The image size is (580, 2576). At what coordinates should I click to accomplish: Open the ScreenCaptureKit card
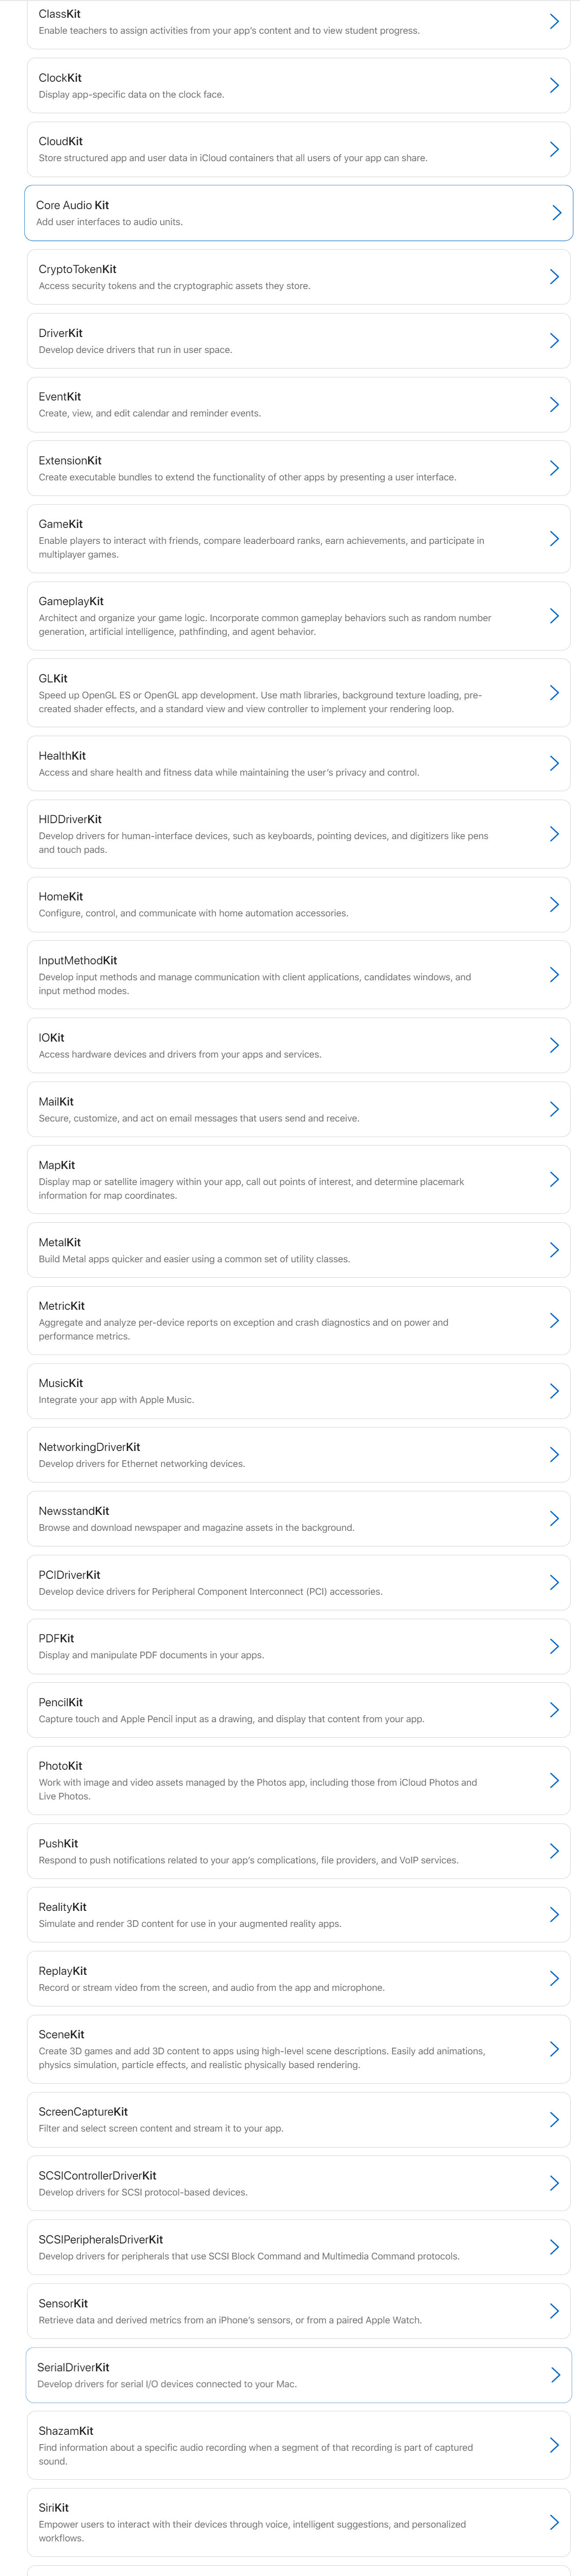click(298, 2119)
